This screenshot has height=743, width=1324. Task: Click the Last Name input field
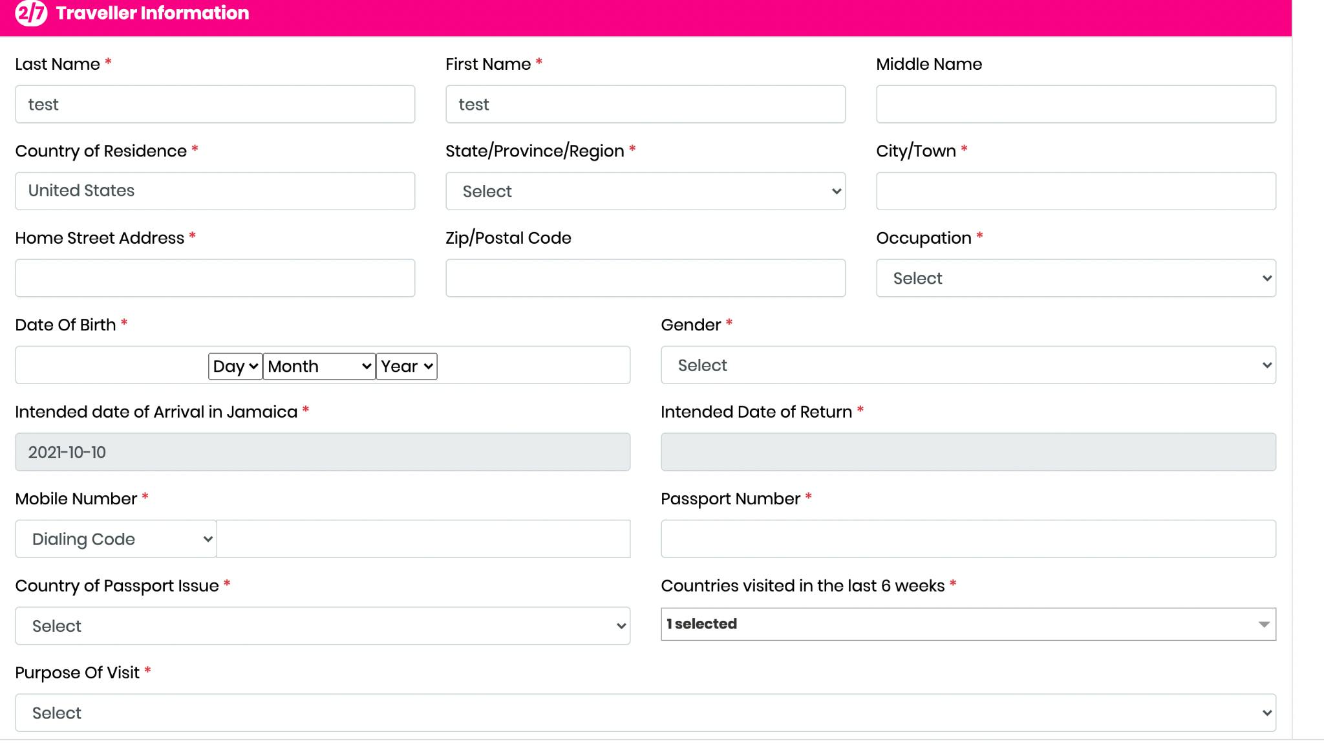coord(215,104)
